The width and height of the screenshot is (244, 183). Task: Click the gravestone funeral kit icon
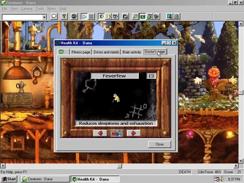point(177,16)
